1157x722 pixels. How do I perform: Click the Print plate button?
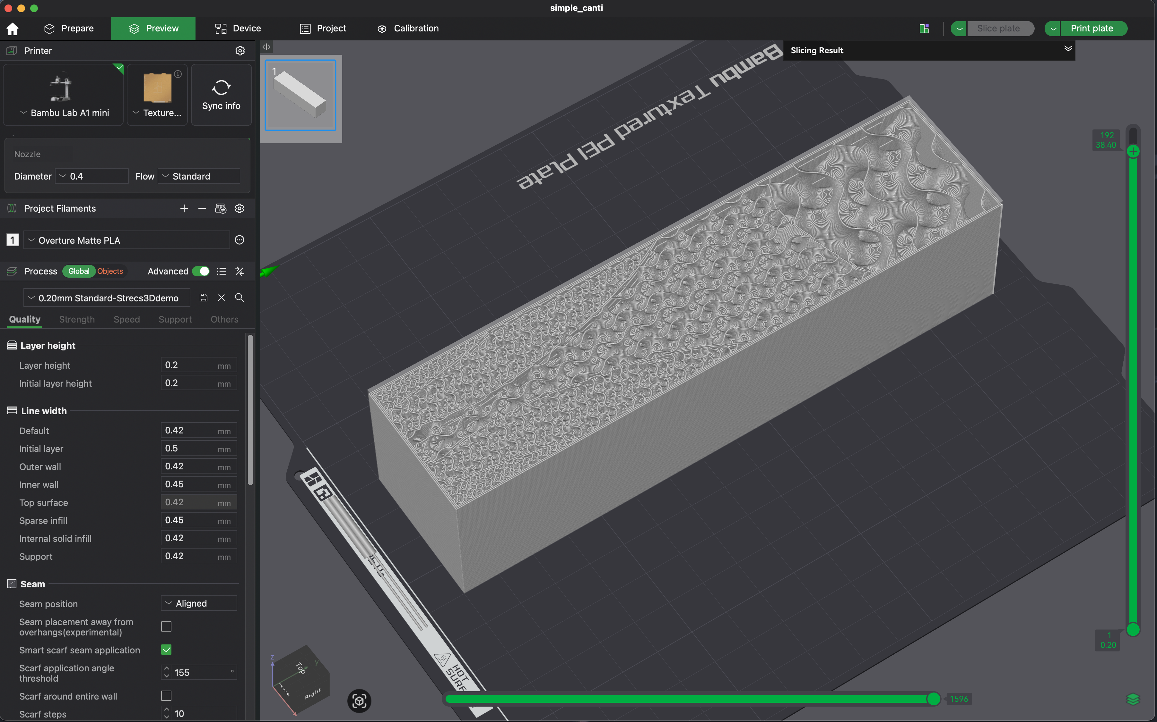[x=1093, y=28]
